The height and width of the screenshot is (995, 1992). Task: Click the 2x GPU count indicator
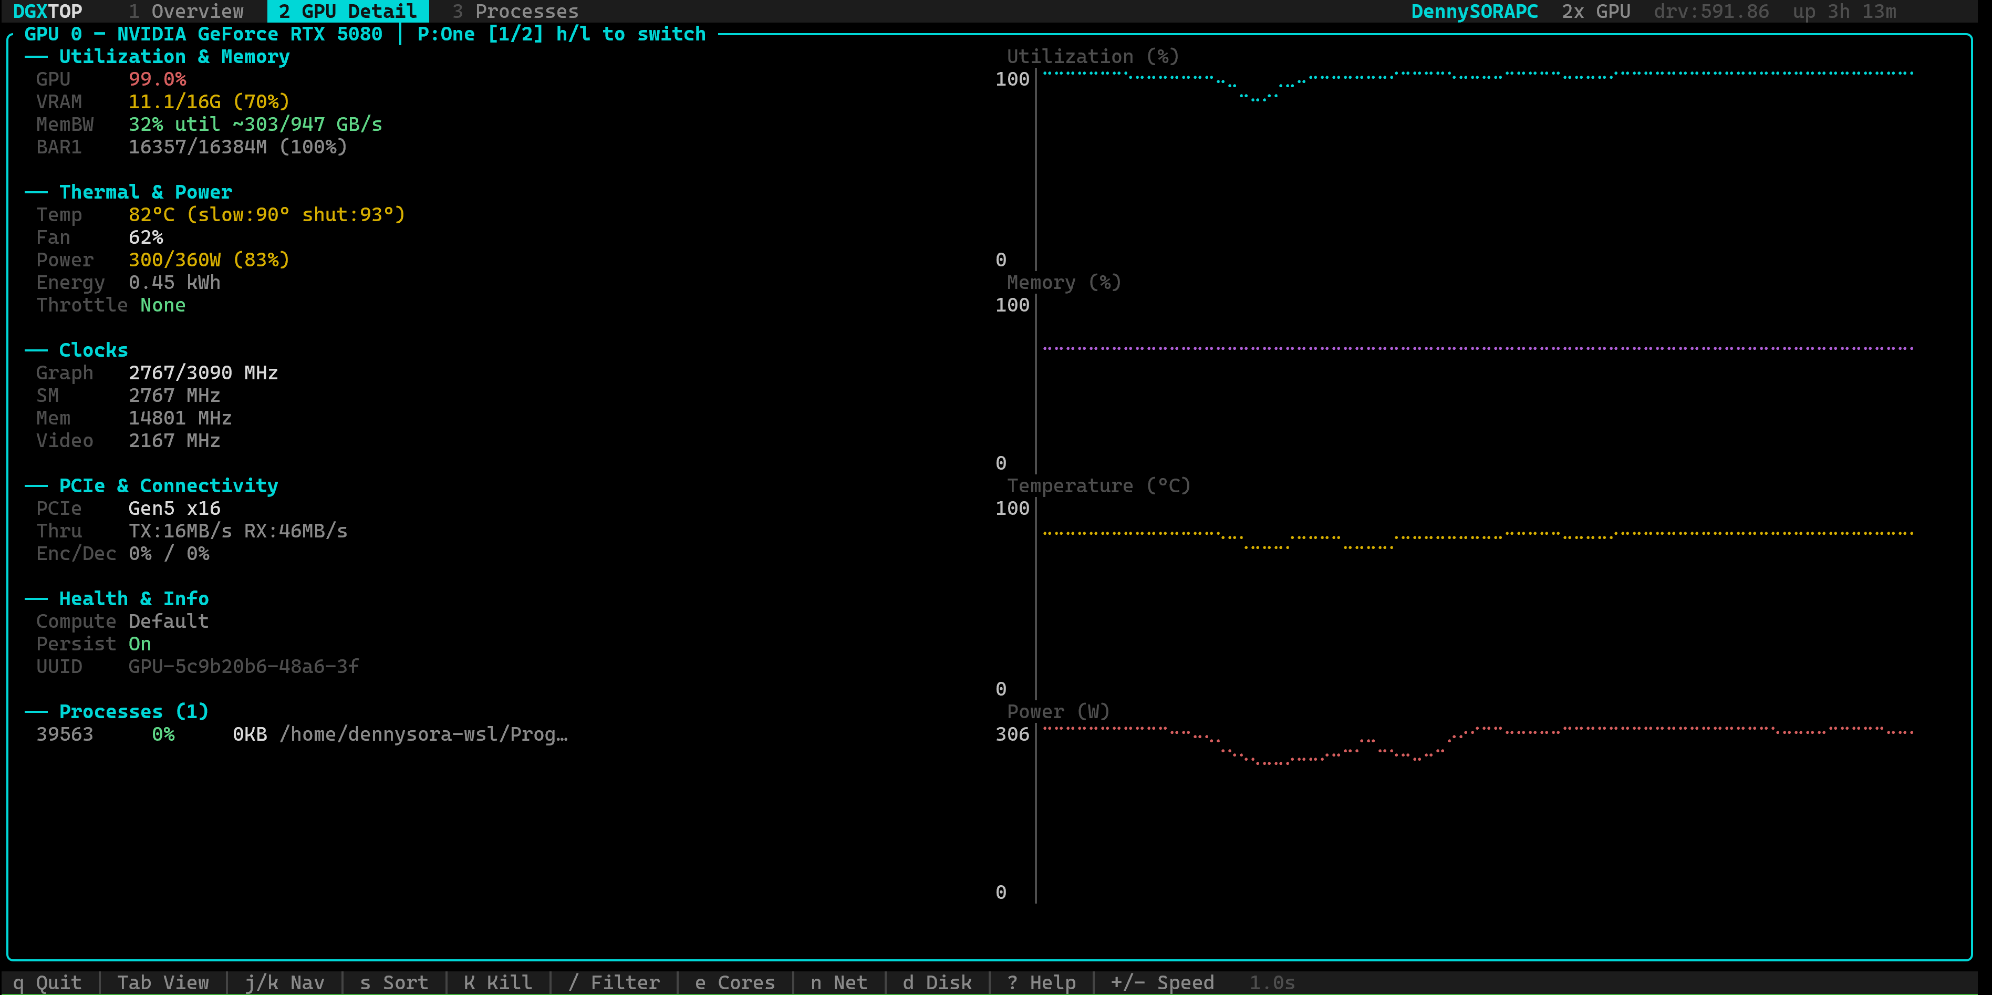click(x=1596, y=12)
